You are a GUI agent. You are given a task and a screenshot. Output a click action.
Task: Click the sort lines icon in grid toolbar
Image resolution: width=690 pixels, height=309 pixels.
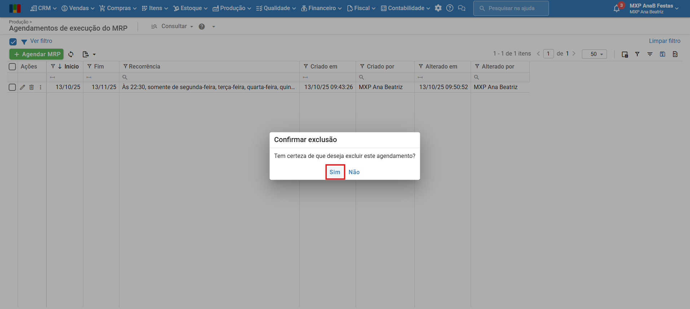click(650, 54)
